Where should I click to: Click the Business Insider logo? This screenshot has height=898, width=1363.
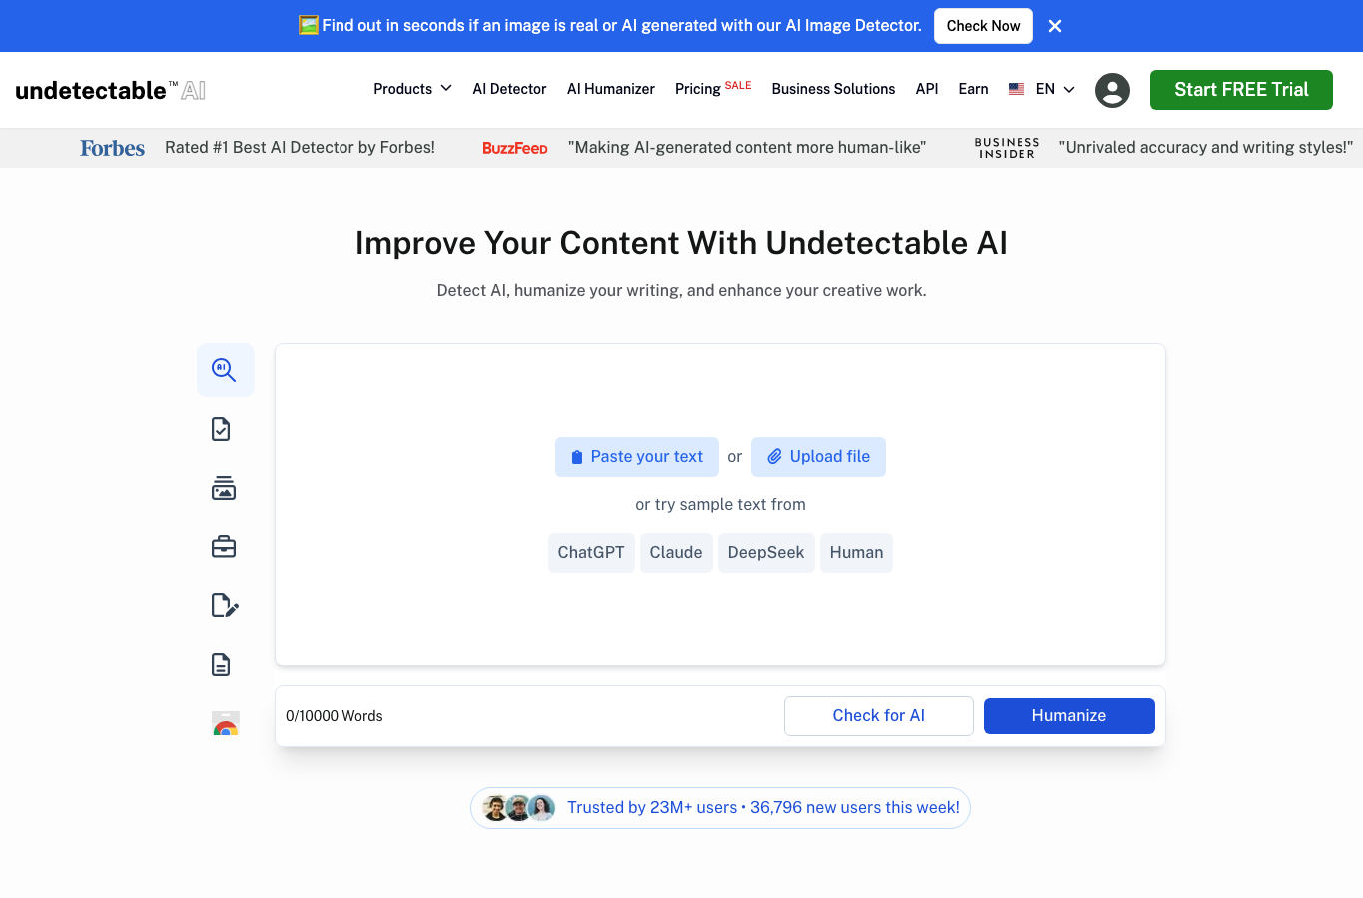1007,148
